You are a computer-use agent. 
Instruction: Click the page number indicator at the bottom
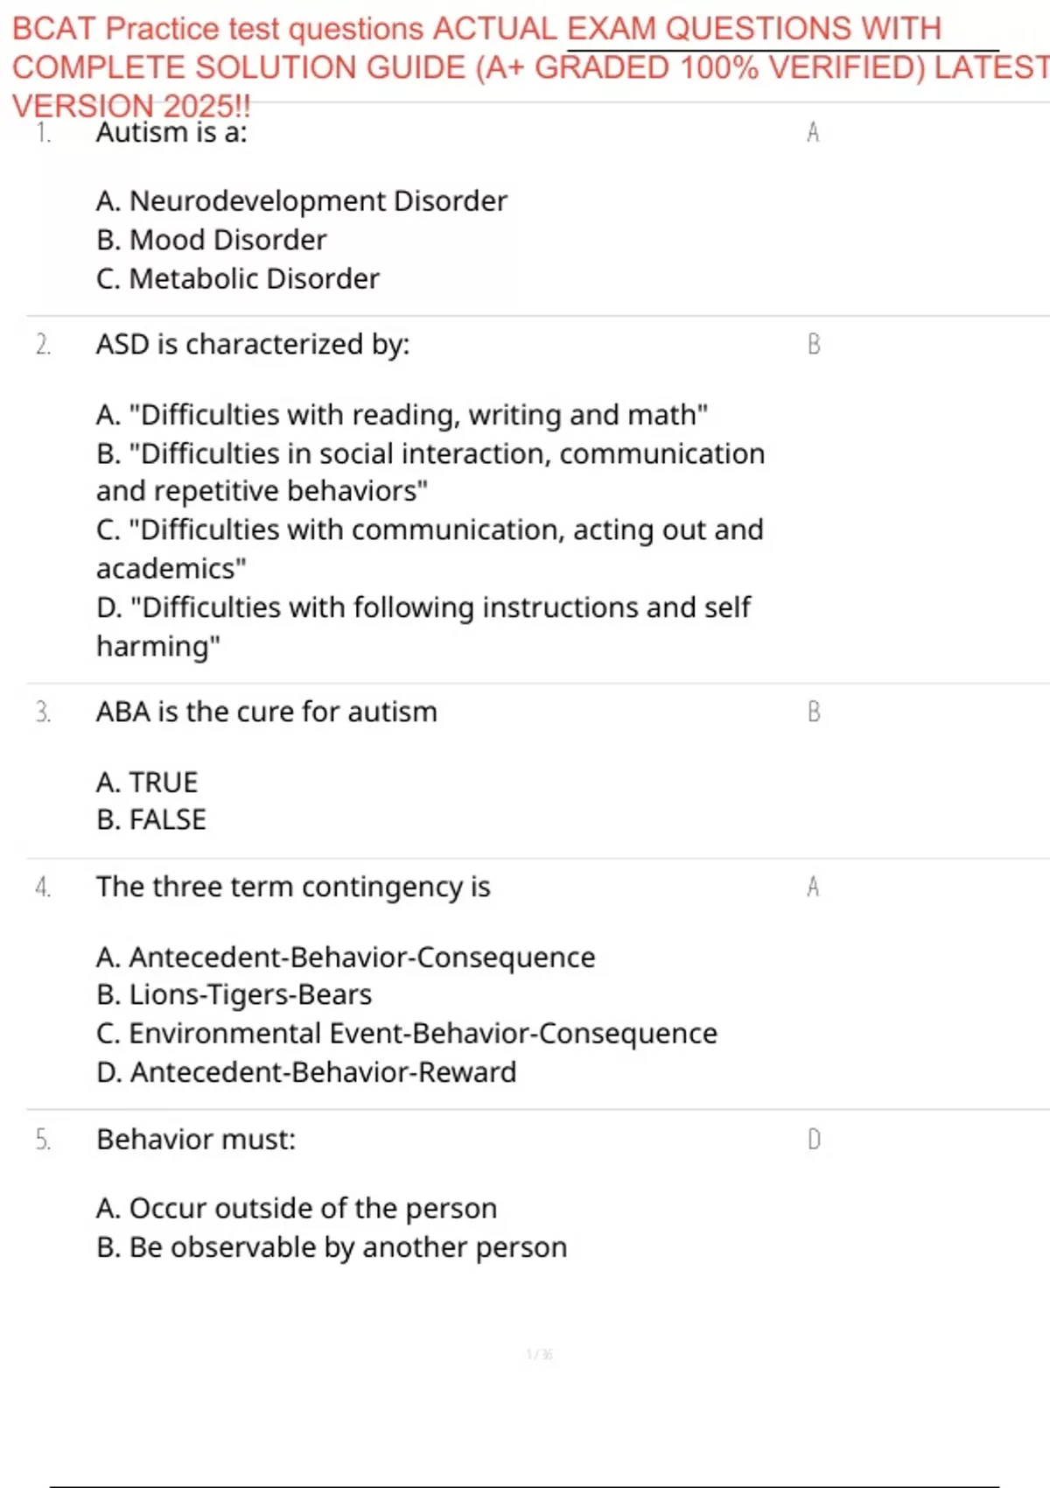pos(539,1354)
